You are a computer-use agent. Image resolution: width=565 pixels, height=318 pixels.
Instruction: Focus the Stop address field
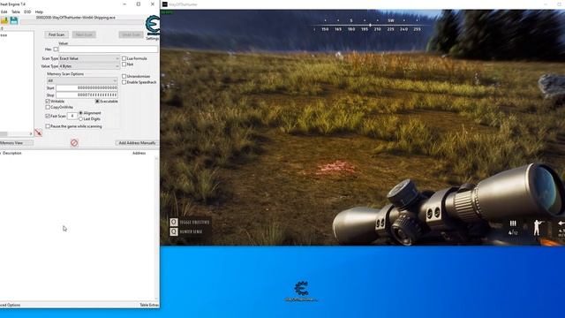(87, 95)
